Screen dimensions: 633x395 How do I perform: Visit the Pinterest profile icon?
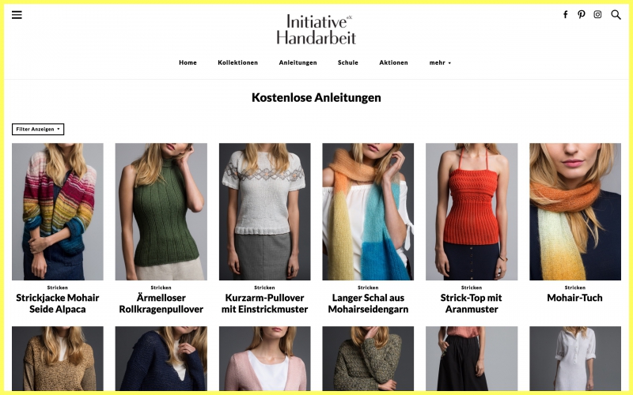[x=581, y=14]
